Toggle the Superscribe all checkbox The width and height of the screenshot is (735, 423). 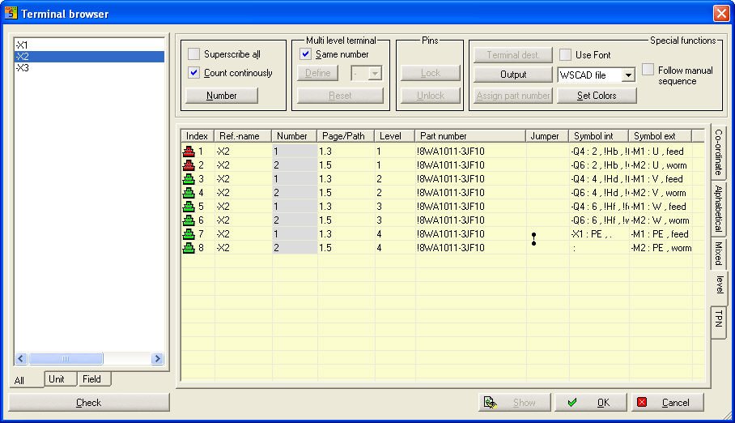click(x=193, y=54)
